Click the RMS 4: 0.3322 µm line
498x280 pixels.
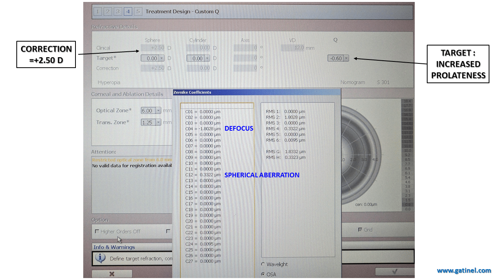[x=286, y=129]
